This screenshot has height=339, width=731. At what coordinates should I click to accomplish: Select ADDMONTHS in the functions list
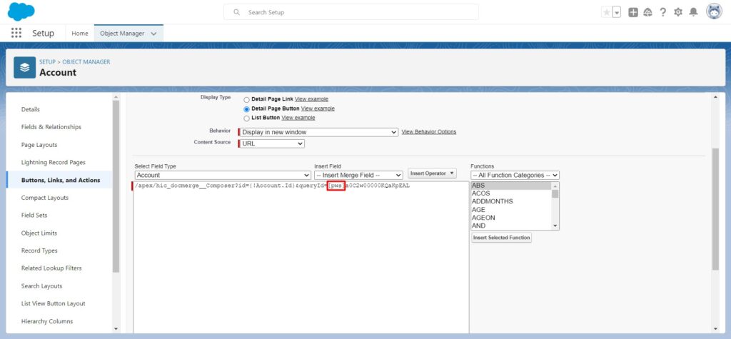pyautogui.click(x=511, y=201)
